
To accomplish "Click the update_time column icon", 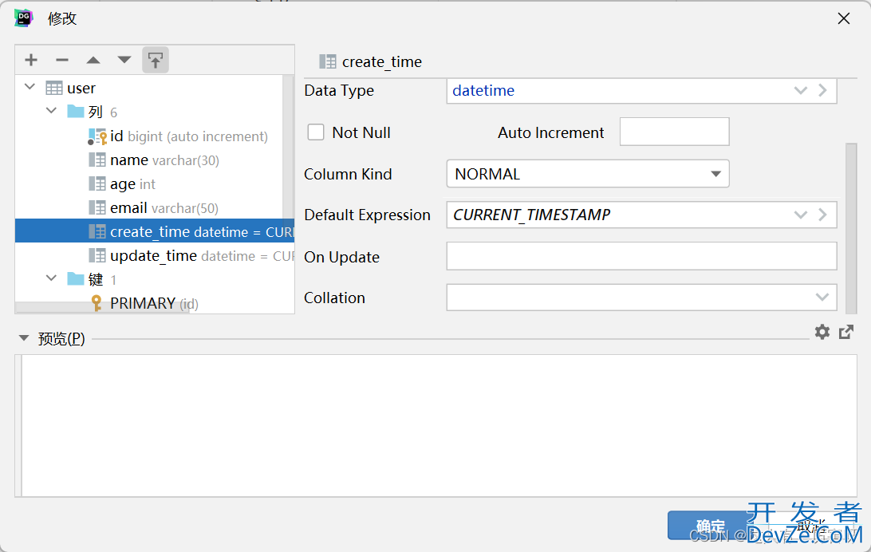I will 97,255.
